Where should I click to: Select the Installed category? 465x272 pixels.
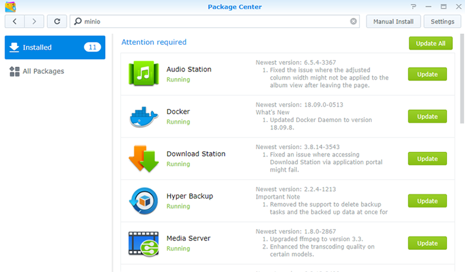coord(55,48)
